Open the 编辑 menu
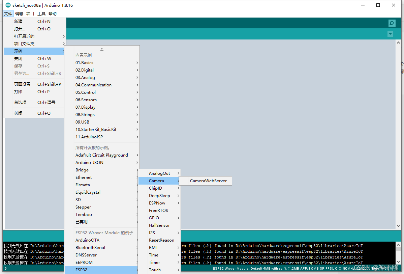The image size is (404, 274). [x=19, y=14]
